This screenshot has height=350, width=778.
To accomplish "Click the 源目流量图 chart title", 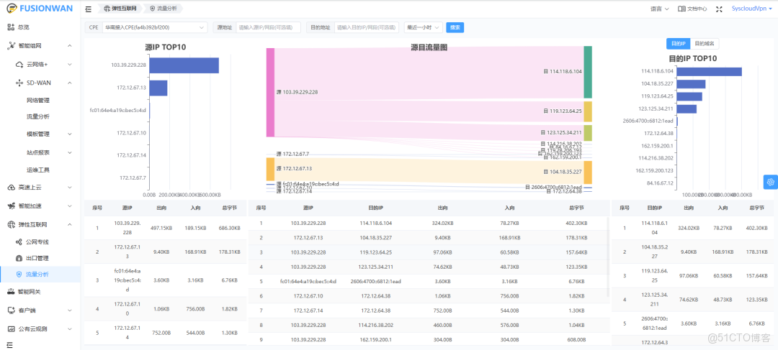I will coord(429,47).
